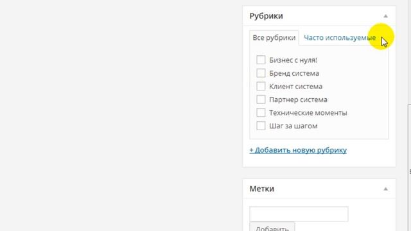
Task: Focus the tags input field
Action: [x=299, y=214]
